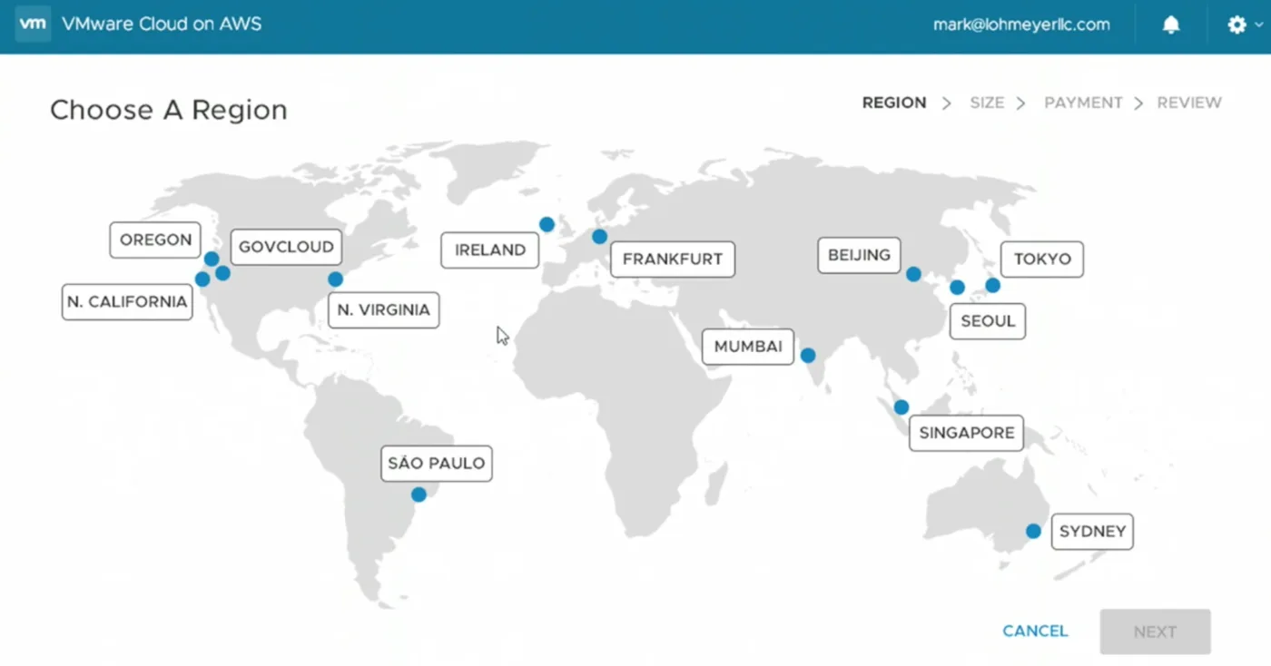The width and height of the screenshot is (1271, 666).
Task: Open account menu mark@lohmeyerllc.com
Action: [1021, 25]
